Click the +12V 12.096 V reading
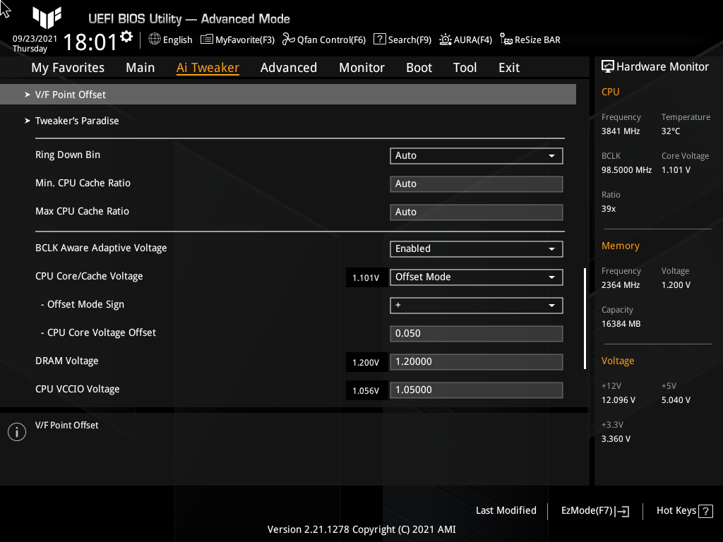 (x=619, y=400)
